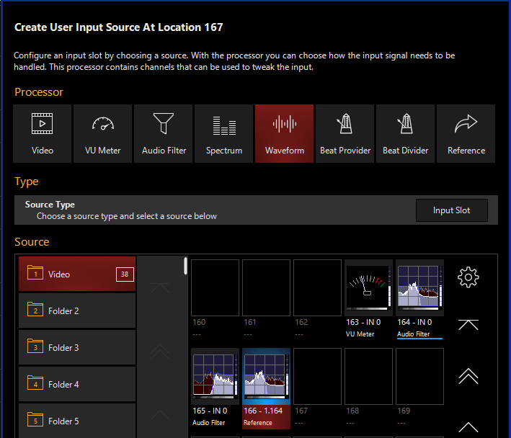Select the VU Meter processor

(102, 133)
